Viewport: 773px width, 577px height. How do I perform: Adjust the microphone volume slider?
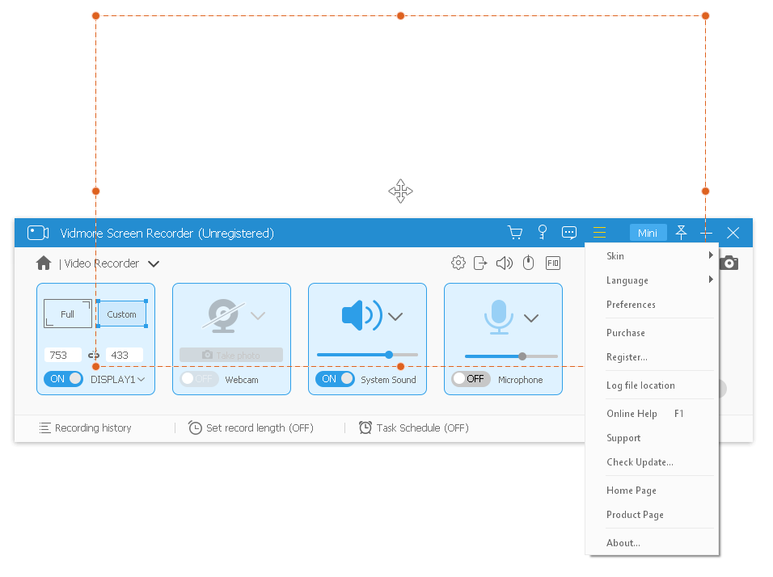tap(511, 356)
